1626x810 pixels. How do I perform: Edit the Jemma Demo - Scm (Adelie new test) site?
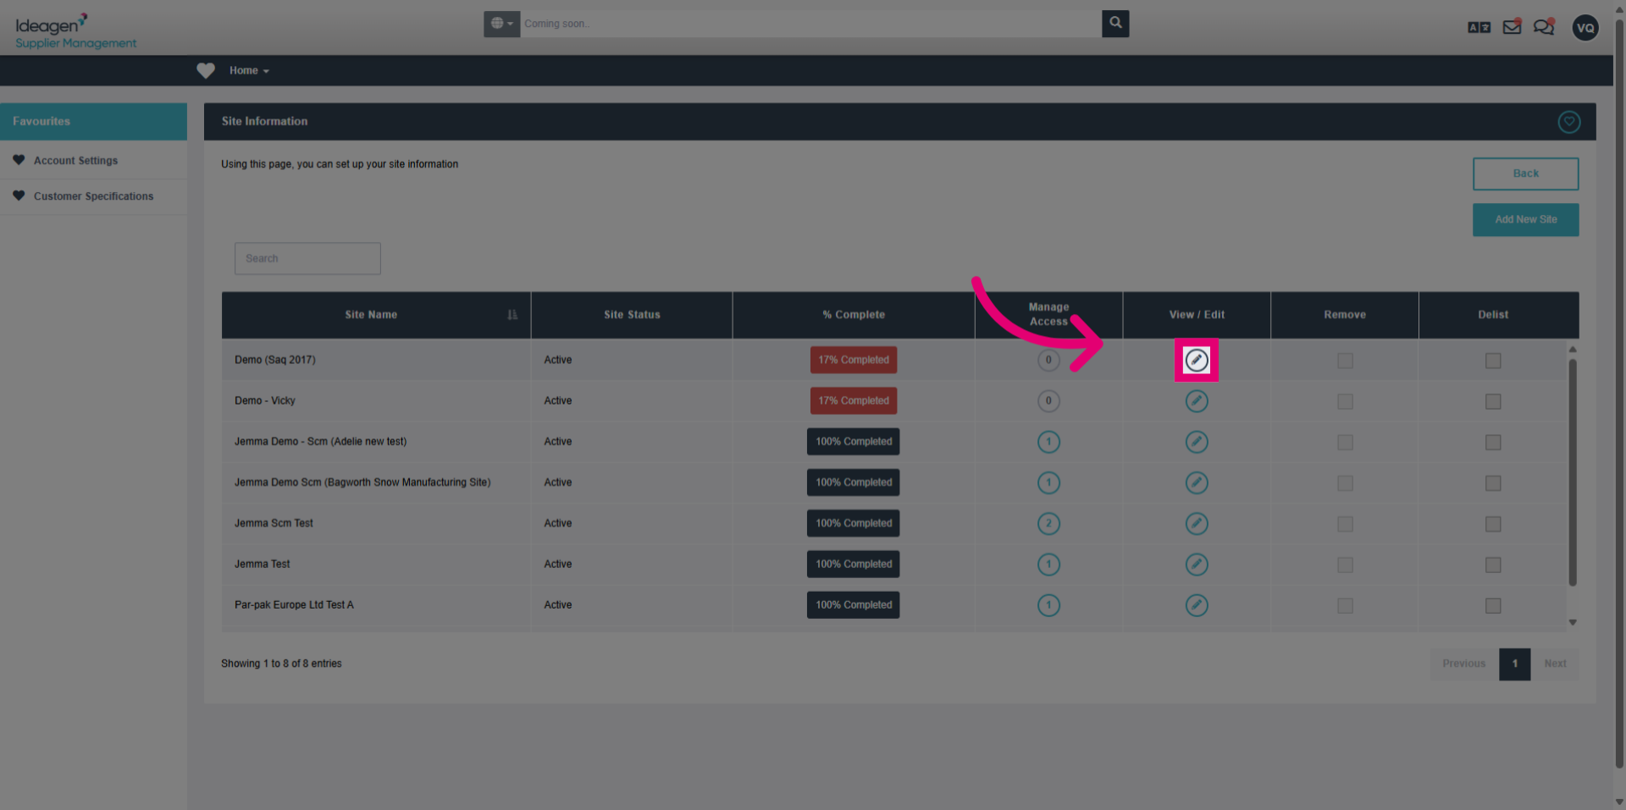(1197, 442)
